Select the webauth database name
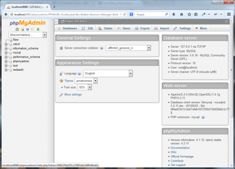The height and width of the screenshot is (169, 235). pos(18,70)
